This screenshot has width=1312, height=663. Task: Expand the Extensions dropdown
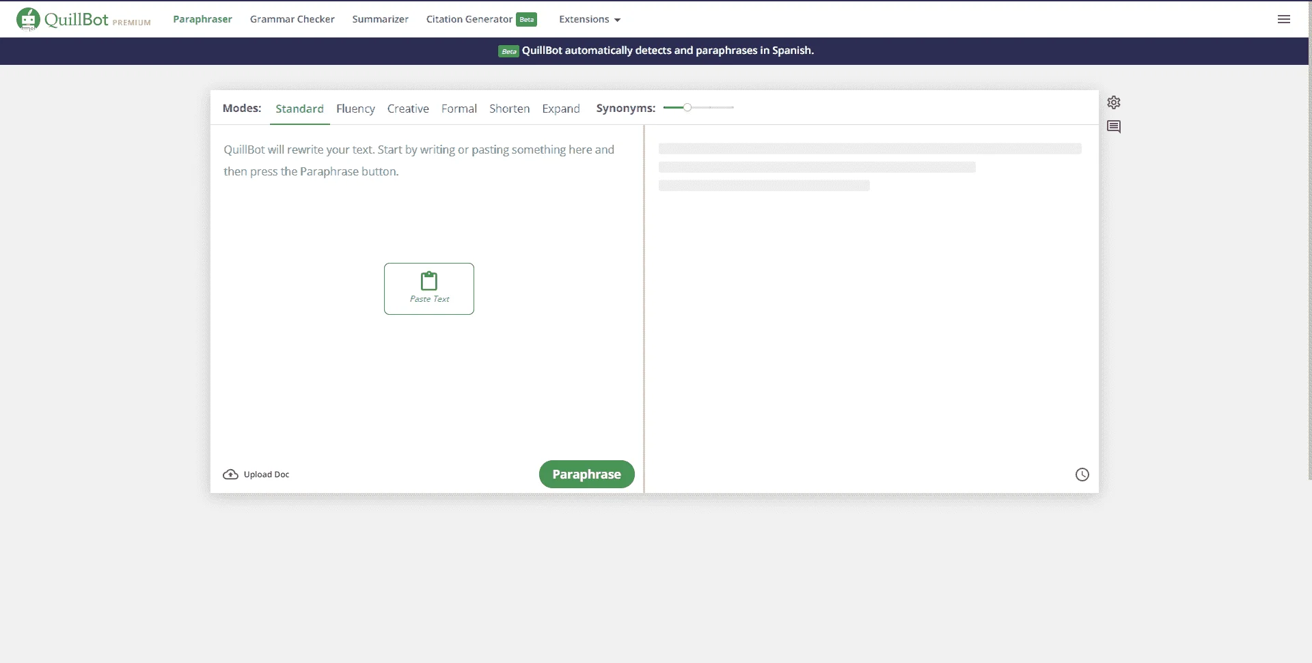pos(590,19)
